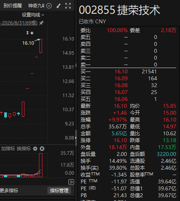The width and height of the screenshot is (180, 201).
Task: Toggle fullscreen chart expand icon
Action: (68, 6)
